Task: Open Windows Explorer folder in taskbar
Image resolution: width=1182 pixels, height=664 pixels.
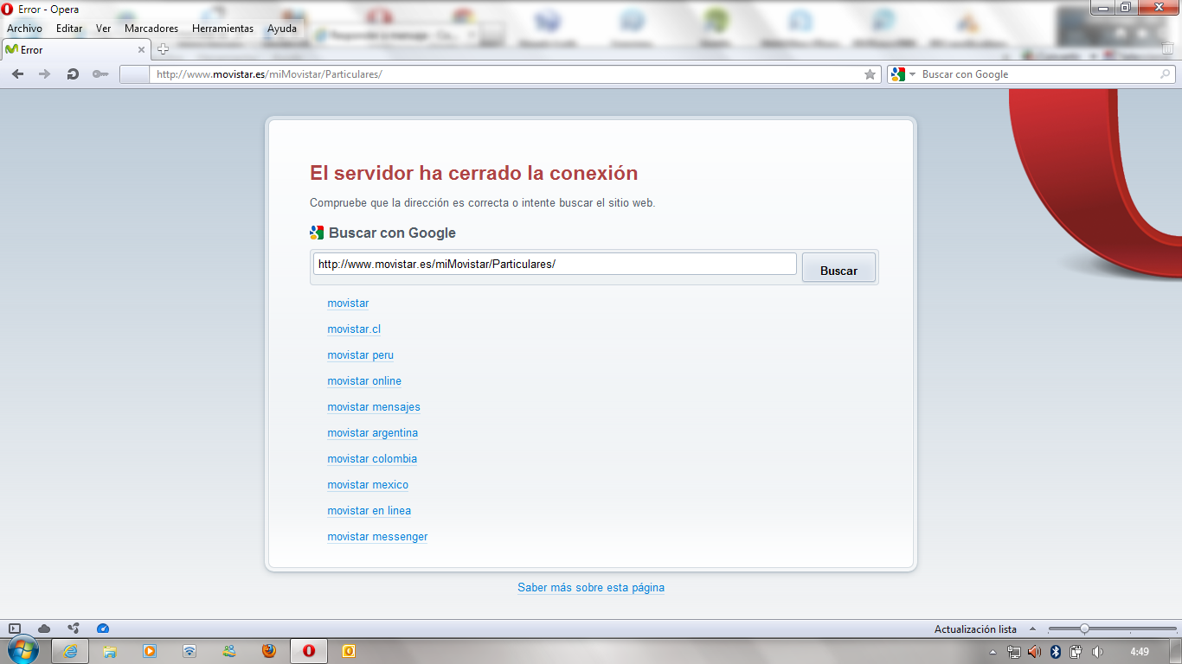Action: tap(110, 651)
